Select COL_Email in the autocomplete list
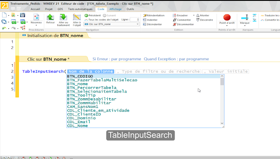The image size is (280, 159). (x=144, y=122)
